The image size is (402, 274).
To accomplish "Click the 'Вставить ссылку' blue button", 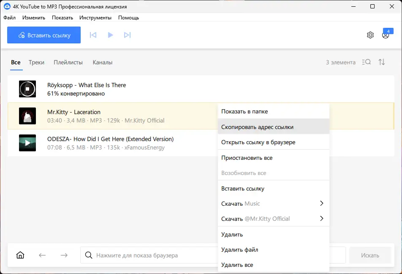I will point(44,35).
